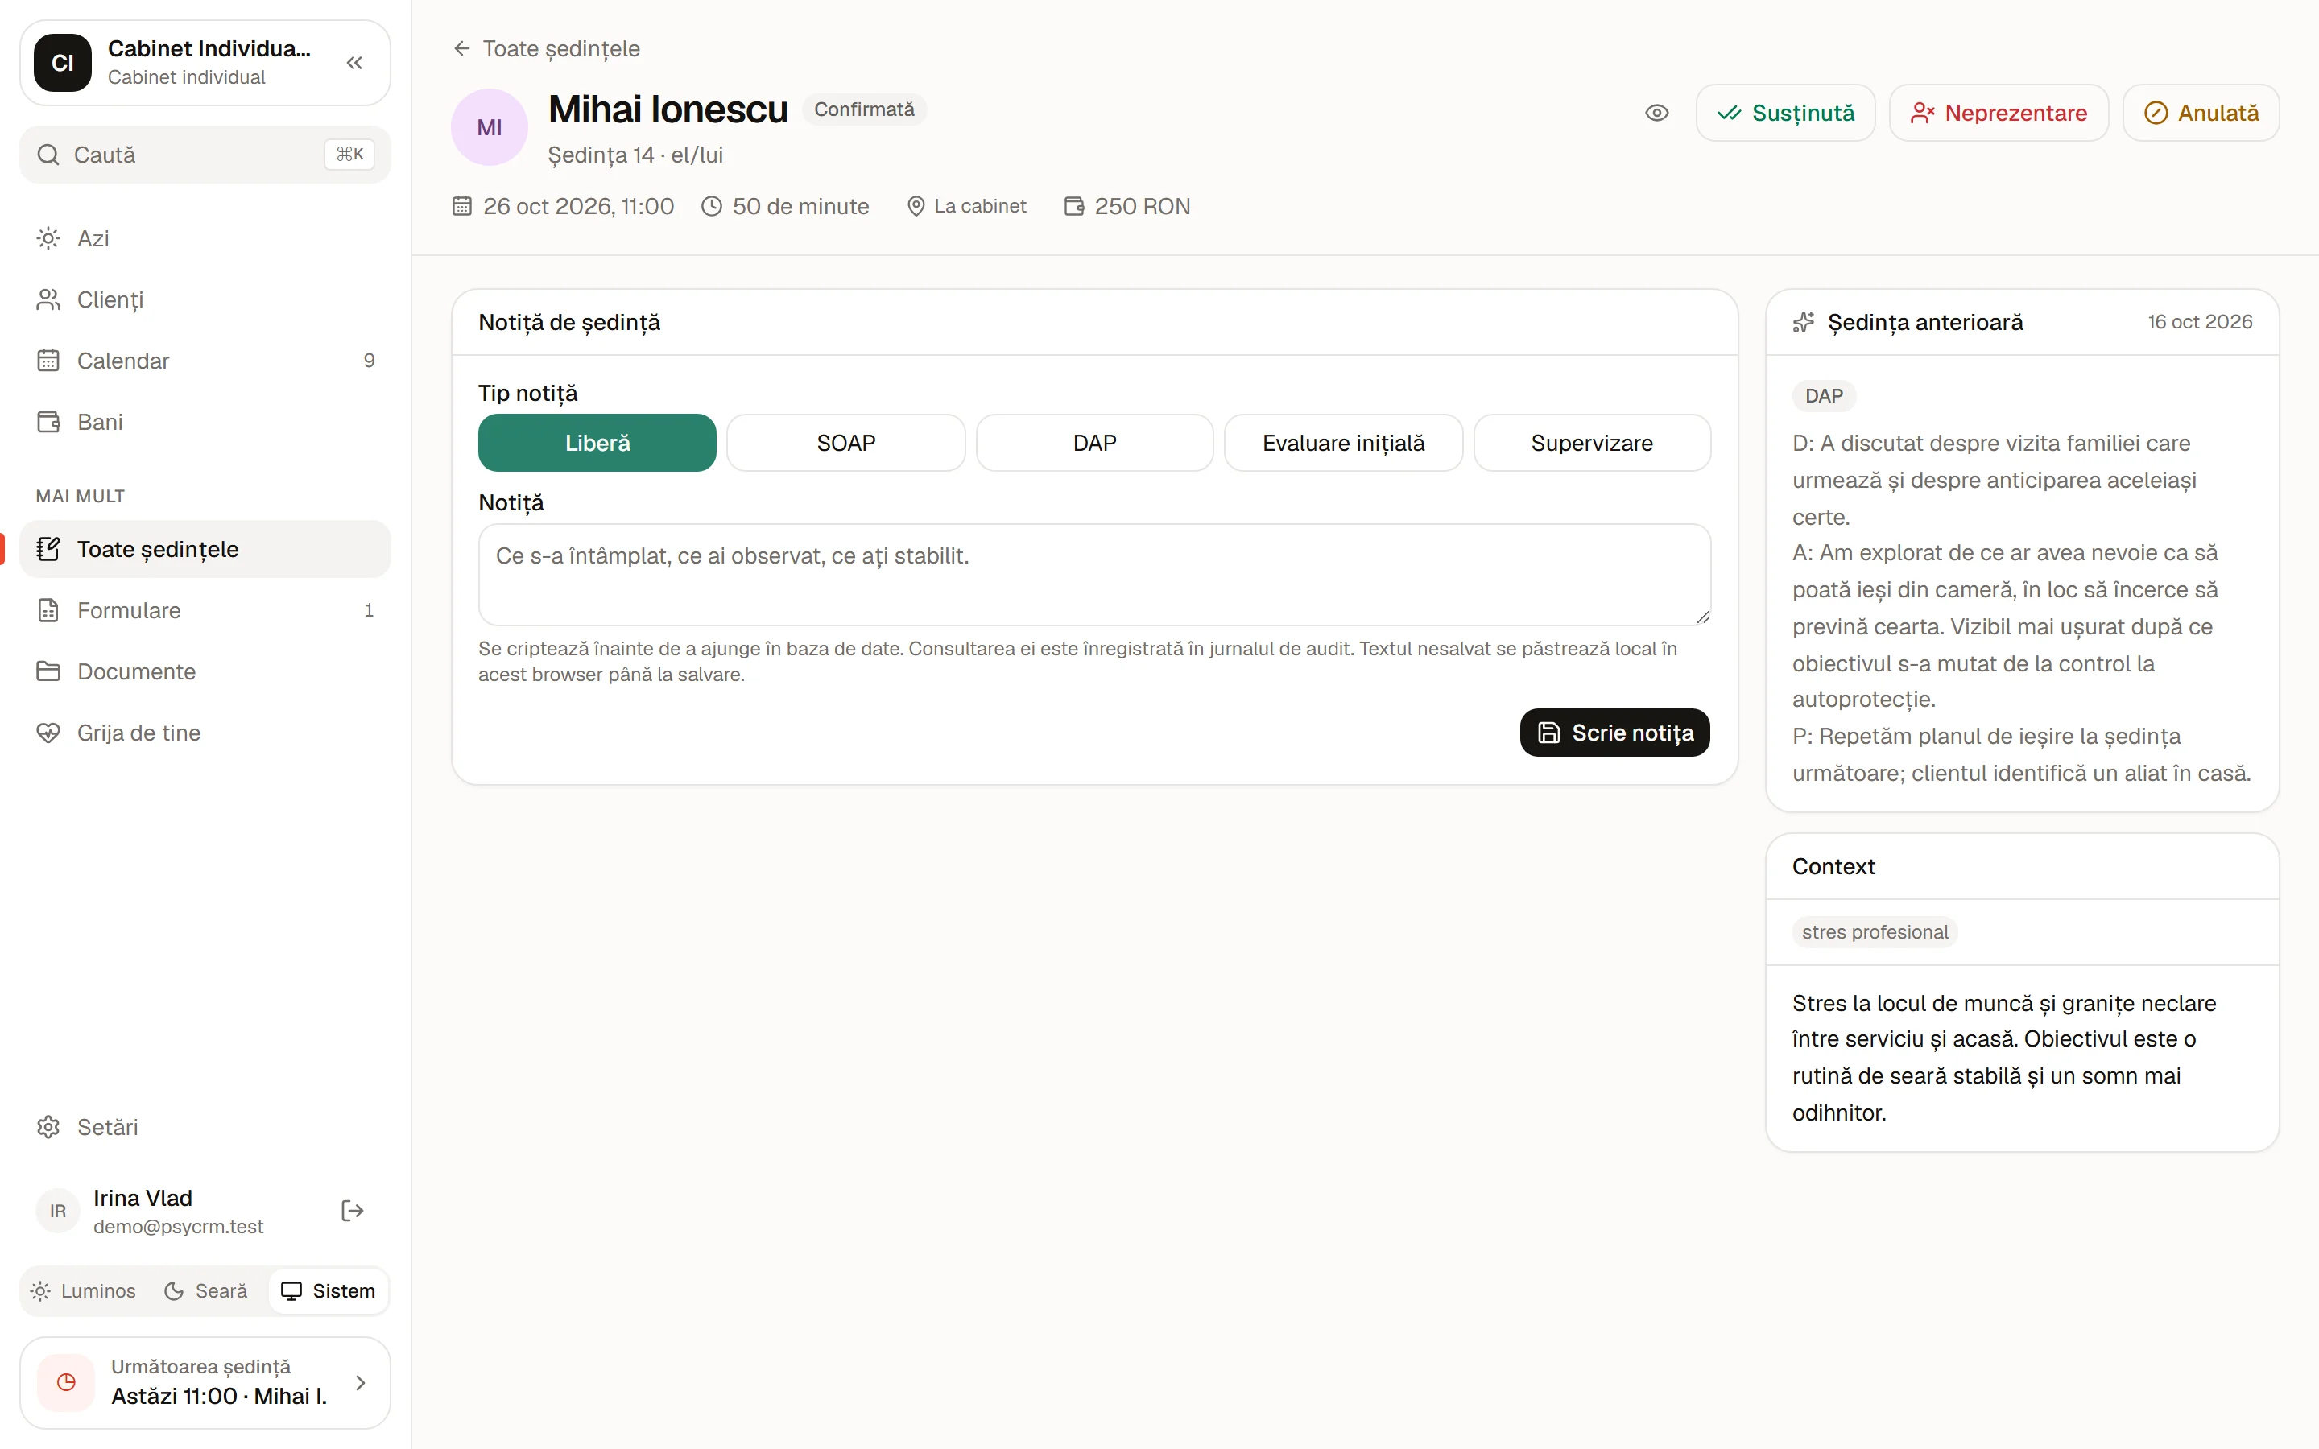Select Supervizare note type
The width and height of the screenshot is (2319, 1449).
[1592, 443]
